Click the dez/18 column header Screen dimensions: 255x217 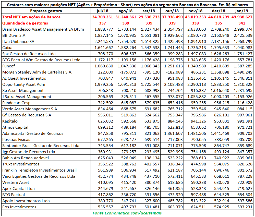[x=218, y=11]
